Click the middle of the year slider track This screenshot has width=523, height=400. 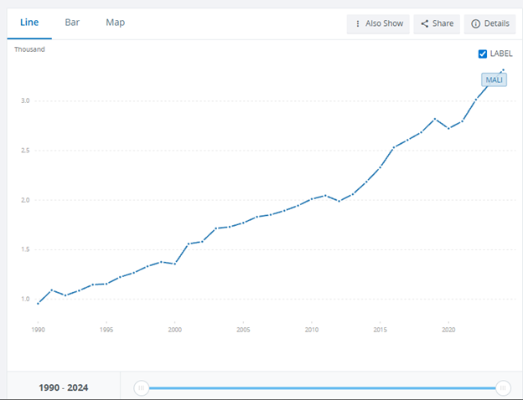[x=323, y=387]
